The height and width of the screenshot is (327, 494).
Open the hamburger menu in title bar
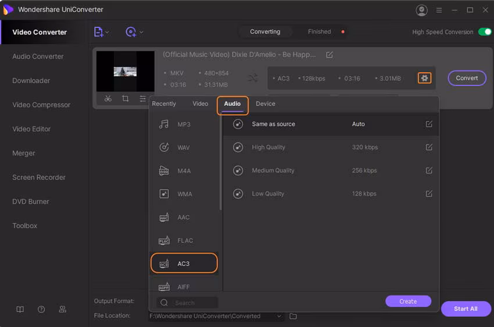439,10
